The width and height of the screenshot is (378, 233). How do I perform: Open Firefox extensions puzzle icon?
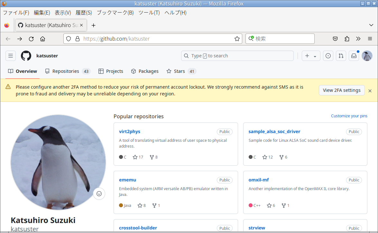(x=347, y=39)
